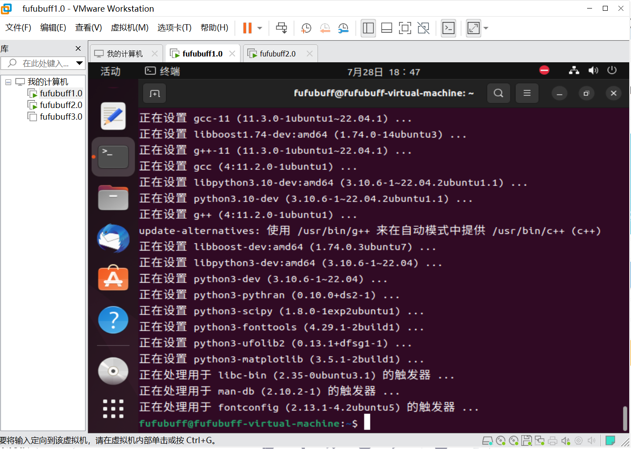This screenshot has height=449, width=631.
Task: Toggle the library sidebar view icon
Action: pyautogui.click(x=368, y=28)
